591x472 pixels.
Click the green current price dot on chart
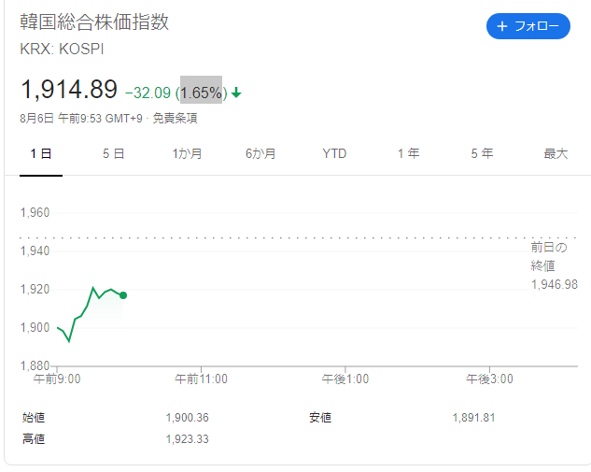pos(123,295)
